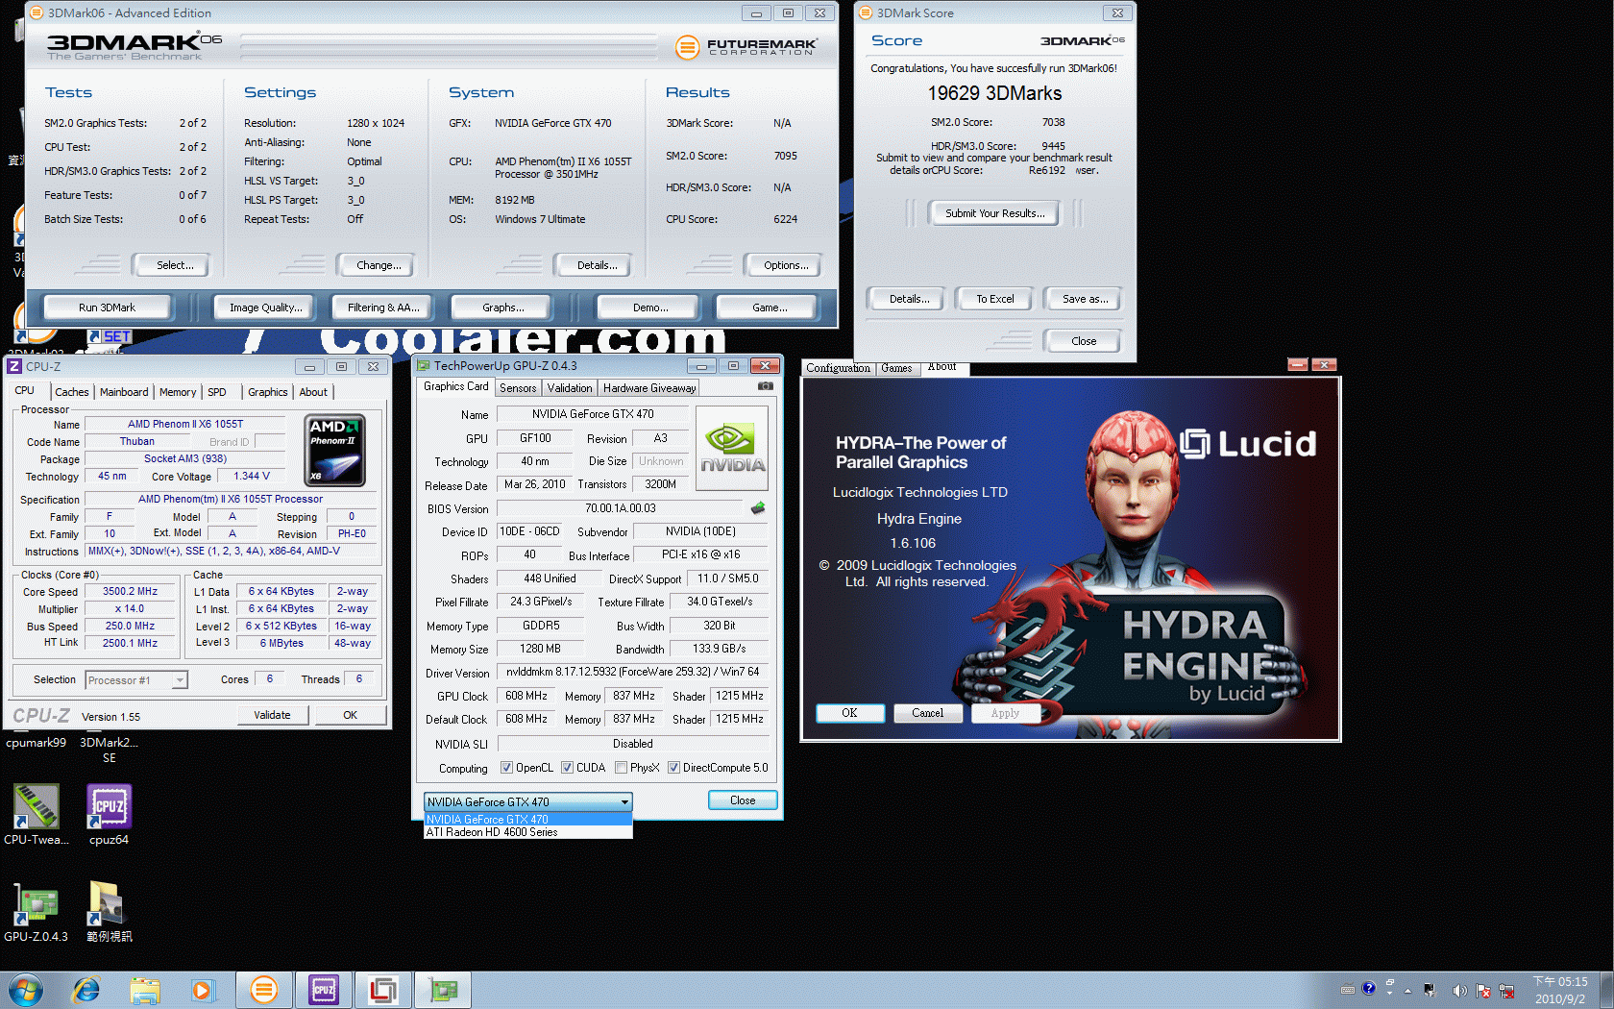The height and width of the screenshot is (1009, 1614).
Task: Click the network tray icon
Action: click(x=1506, y=991)
